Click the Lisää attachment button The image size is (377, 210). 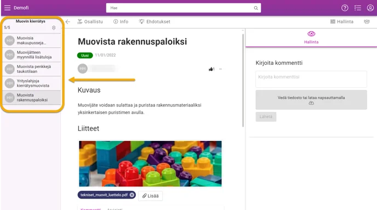point(150,196)
